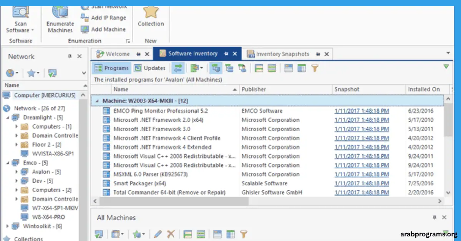This screenshot has width=461, height=241.
Task: Click the Scan Software ribbon button
Action: (x=20, y=20)
